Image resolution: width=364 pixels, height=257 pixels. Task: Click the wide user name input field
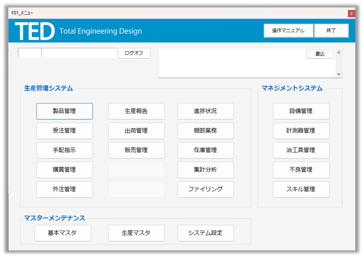pyautogui.click(x=79, y=53)
